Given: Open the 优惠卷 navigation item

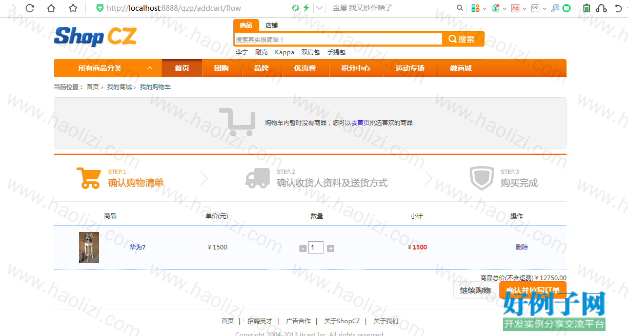Looking at the screenshot, I should [305, 68].
